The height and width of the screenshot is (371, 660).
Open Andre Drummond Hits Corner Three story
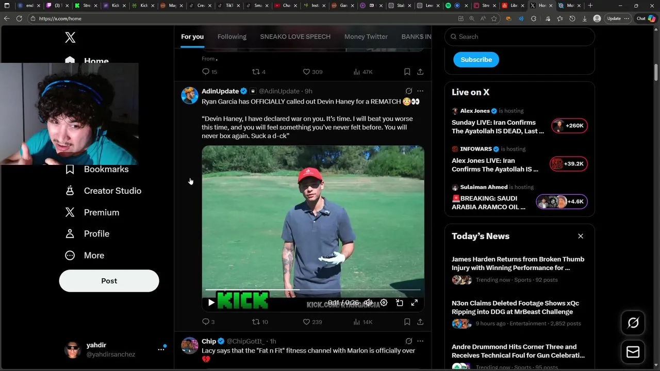click(520, 357)
